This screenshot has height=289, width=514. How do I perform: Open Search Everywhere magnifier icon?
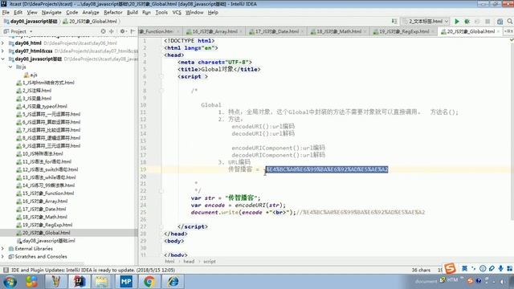coord(510,22)
